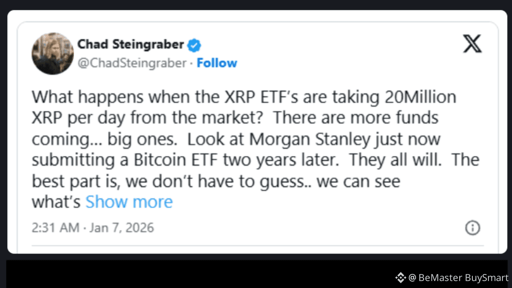Click the 2:31 AM time text

pos(54,227)
